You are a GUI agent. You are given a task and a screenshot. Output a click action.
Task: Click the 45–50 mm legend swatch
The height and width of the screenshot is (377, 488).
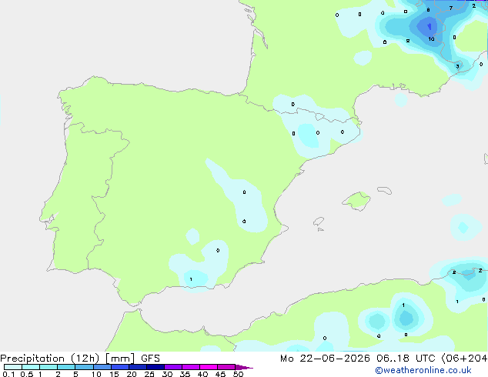pyautogui.click(x=226, y=367)
